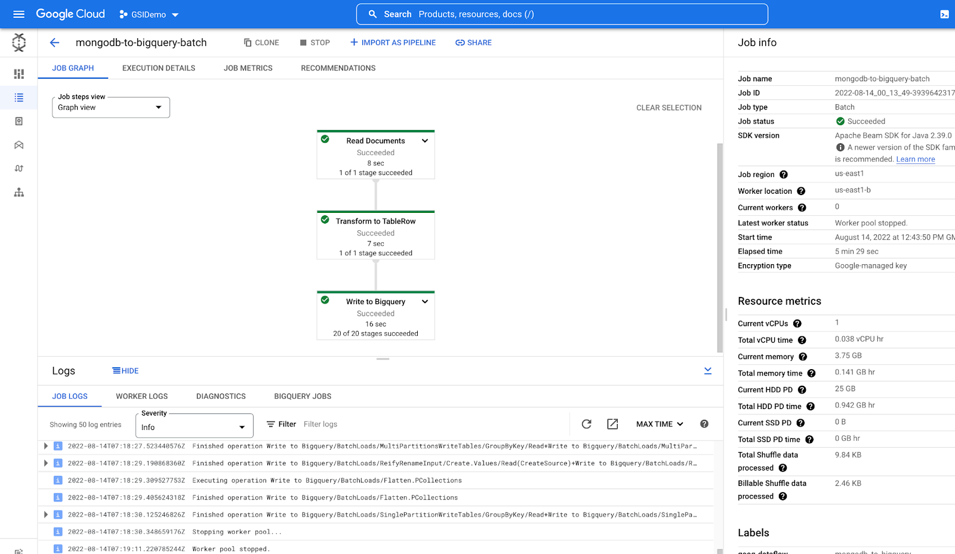Open the Recommendations tab

[338, 68]
